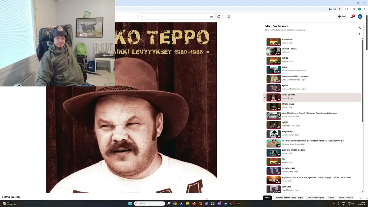Play Papaoutai (Afro Soul) lyrics video
Viewport: 368px width, 207px height.
312,180
